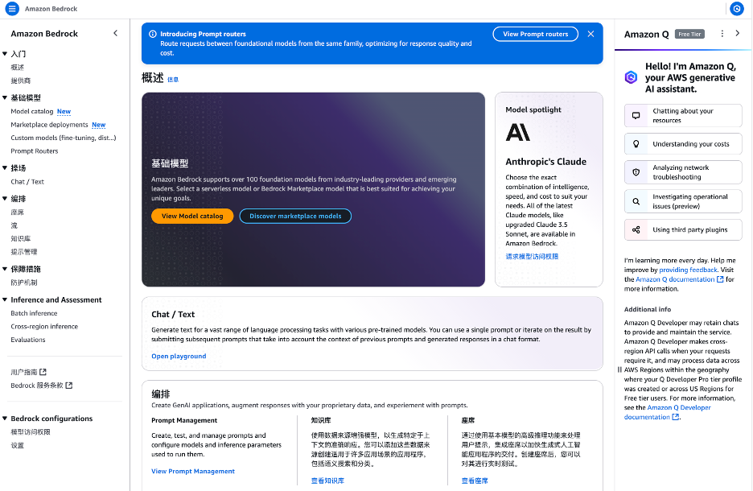This screenshot has height=491, width=753.
Task: Collapse the 保障措施 section
Action: (5, 269)
